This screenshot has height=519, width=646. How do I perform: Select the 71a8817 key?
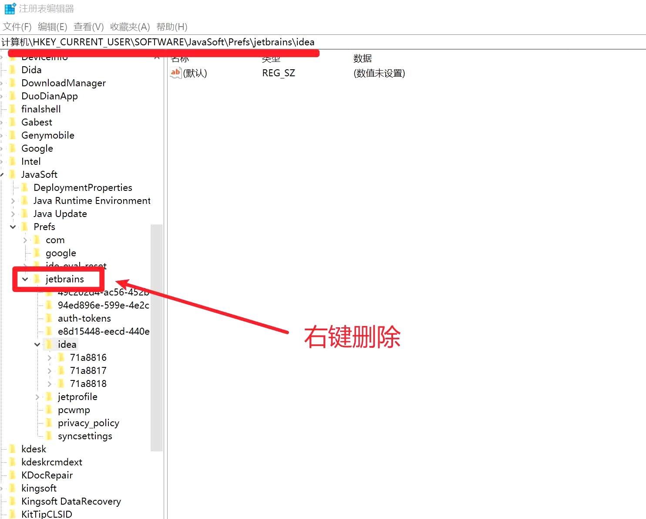(88, 370)
